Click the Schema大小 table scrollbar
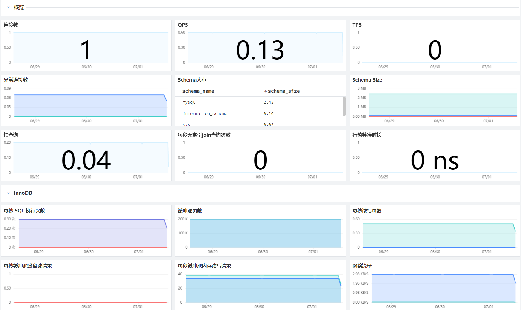Screen dimensions: 521x310 (344, 106)
